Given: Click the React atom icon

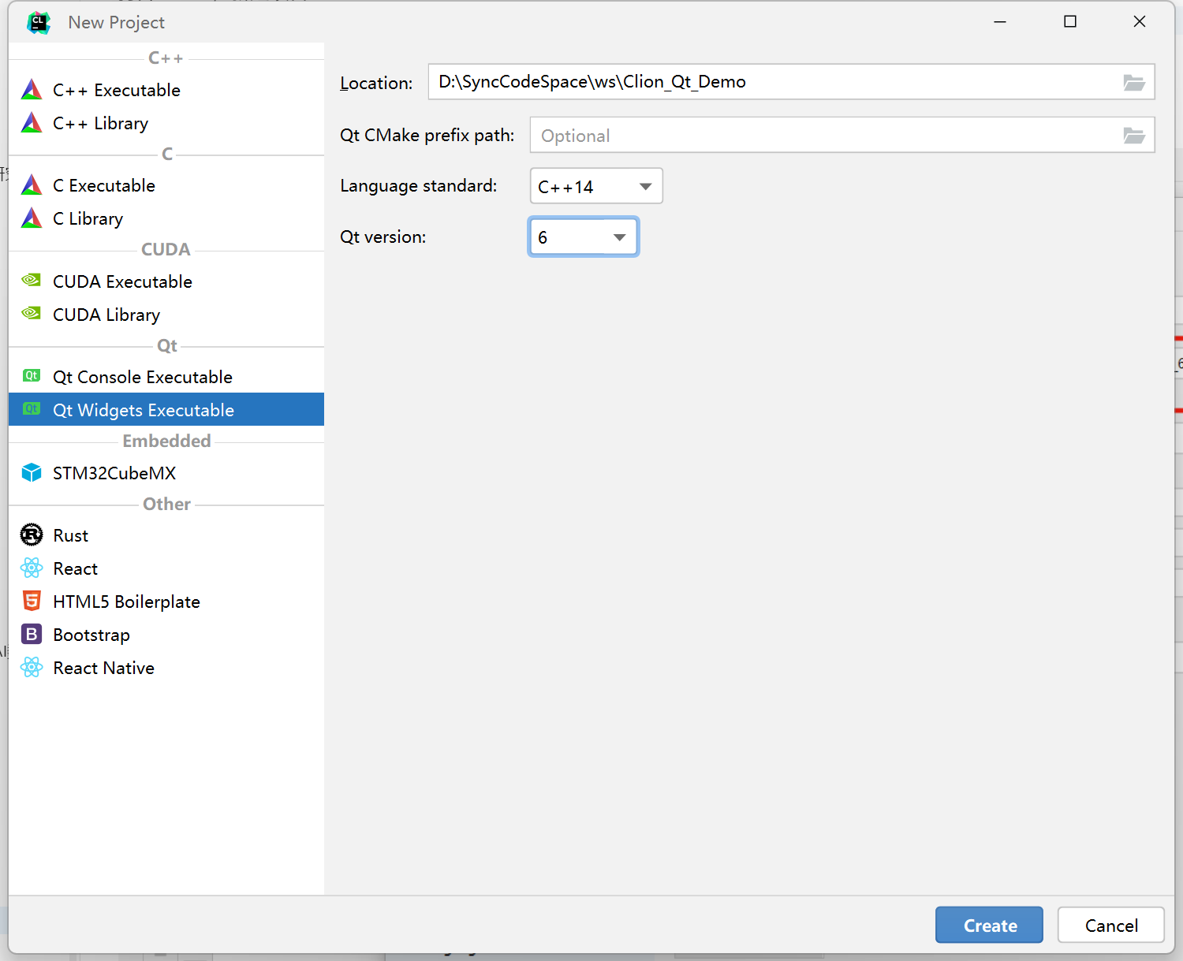Looking at the screenshot, I should [32, 568].
